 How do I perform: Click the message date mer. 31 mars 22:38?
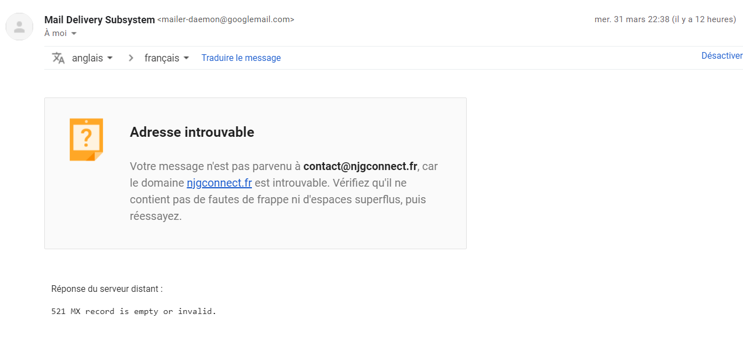[631, 19]
